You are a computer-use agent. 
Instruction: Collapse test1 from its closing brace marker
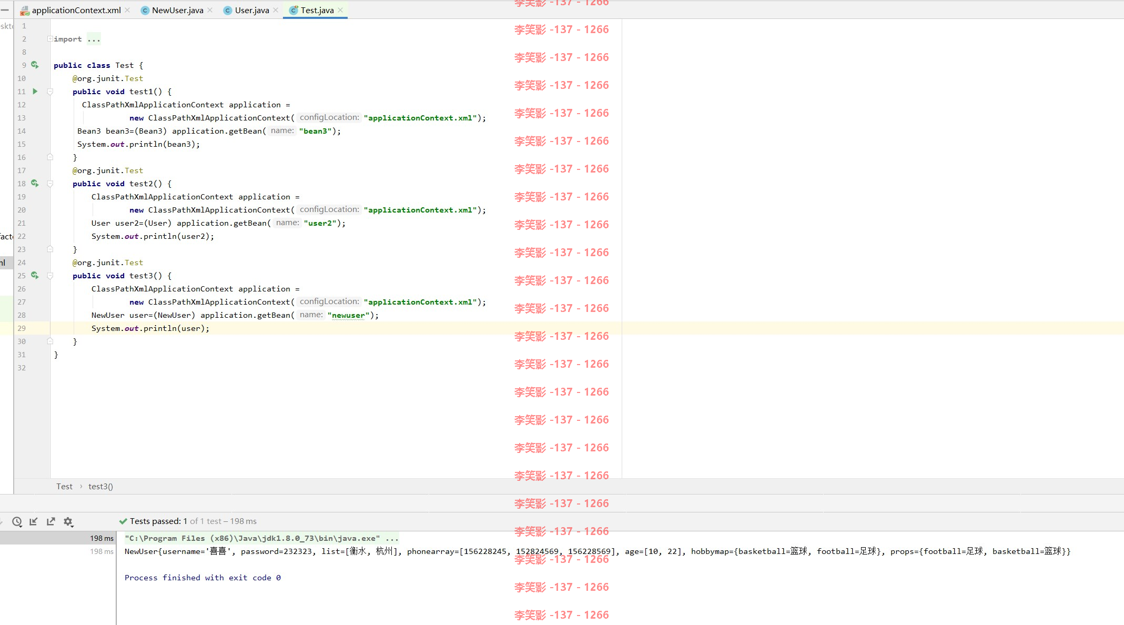50,157
